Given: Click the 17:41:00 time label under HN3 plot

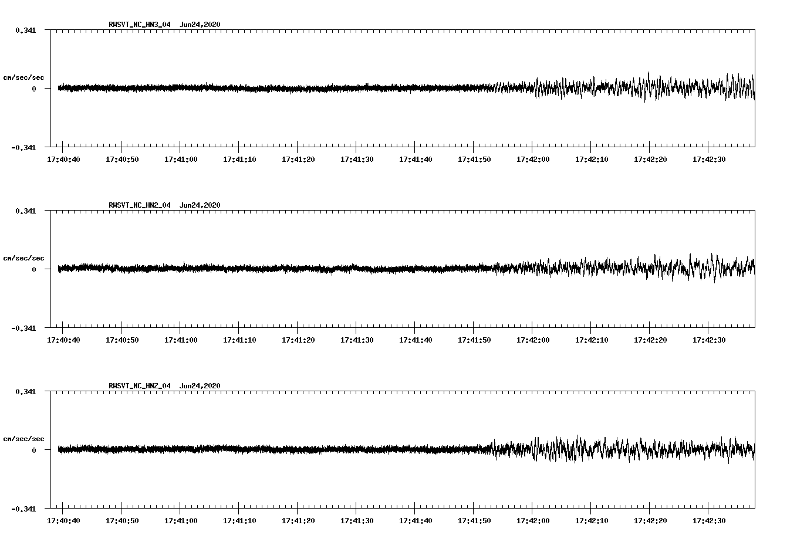Looking at the screenshot, I should [181, 160].
